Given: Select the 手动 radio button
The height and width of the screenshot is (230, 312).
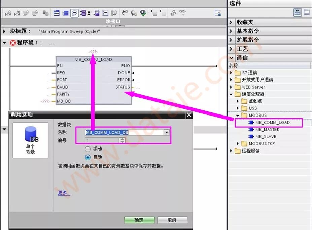Looking at the screenshot, I should [88, 149].
